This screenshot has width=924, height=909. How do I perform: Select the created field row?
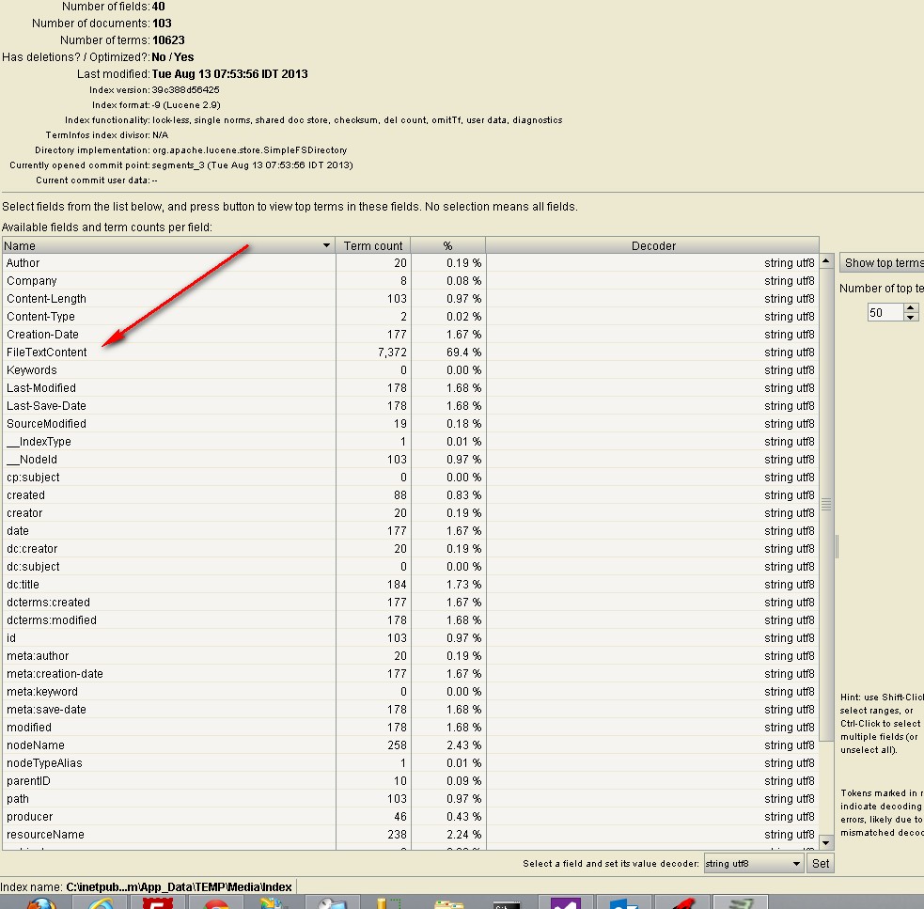click(410, 495)
